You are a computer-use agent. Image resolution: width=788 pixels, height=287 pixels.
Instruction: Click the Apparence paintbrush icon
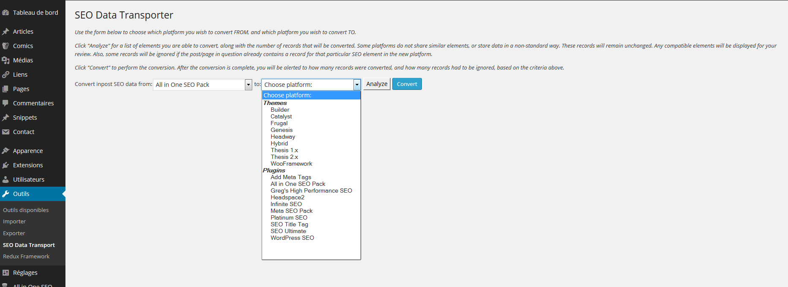pos(5,151)
